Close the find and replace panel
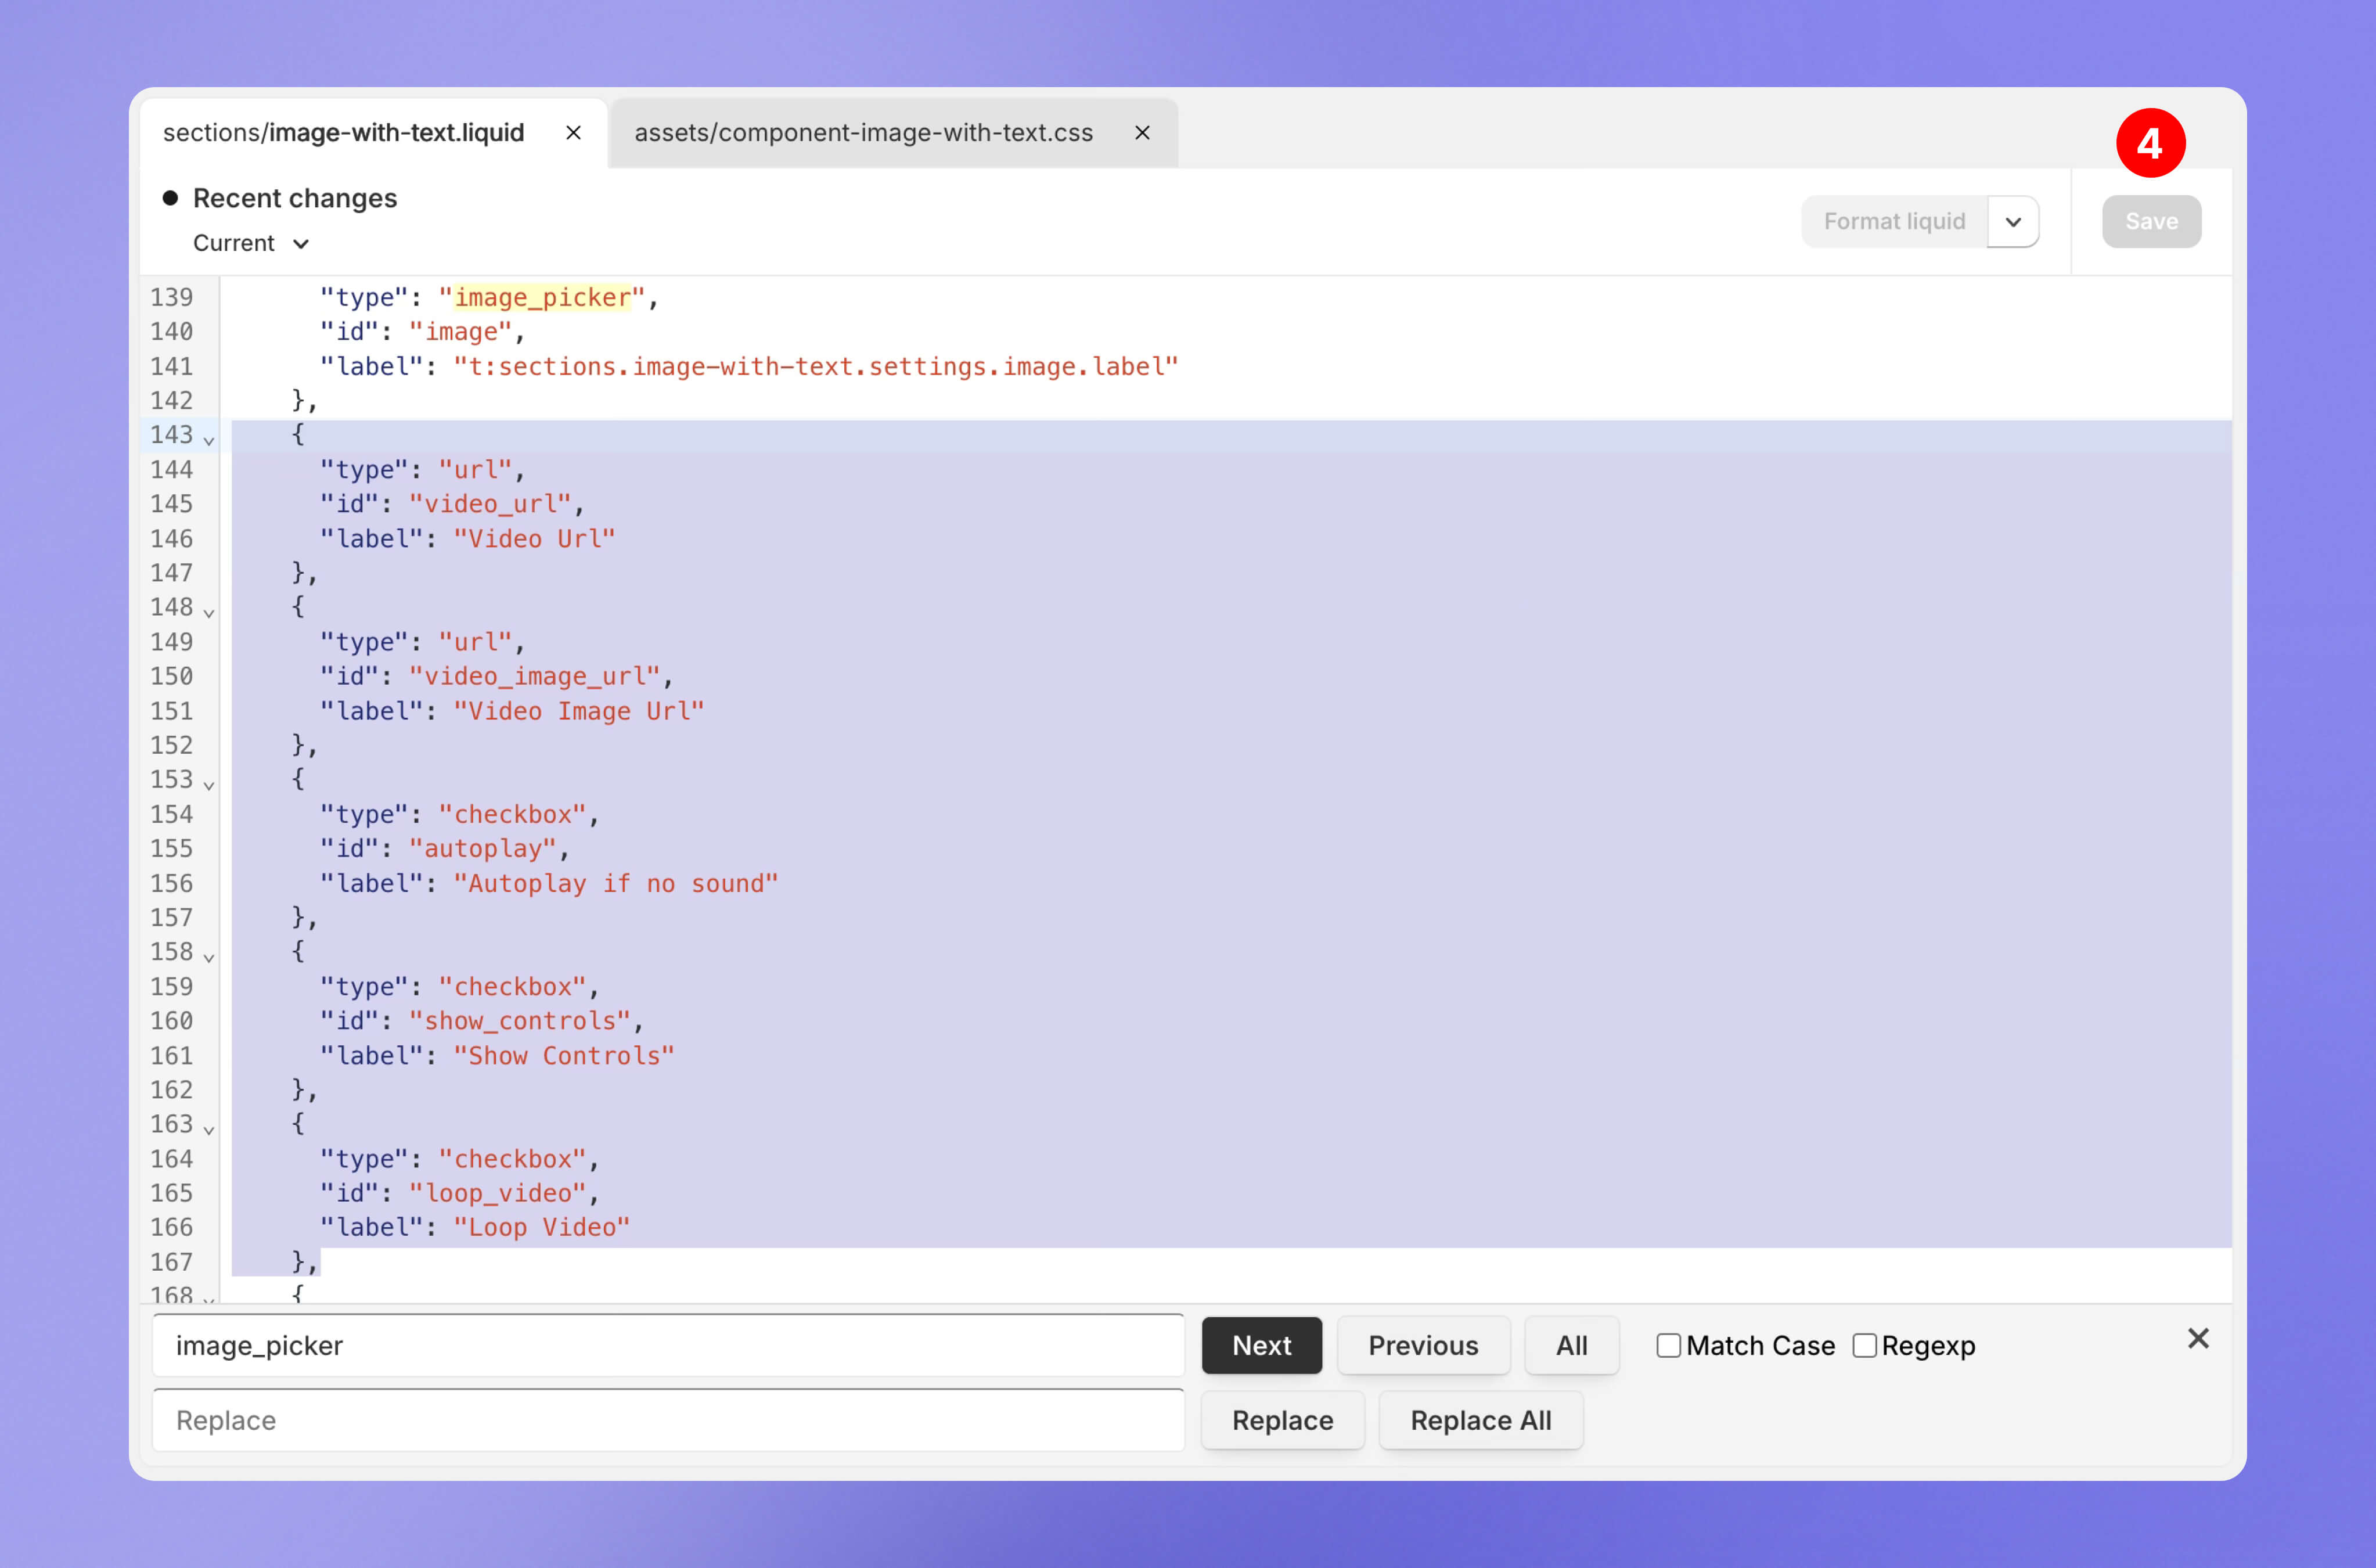 tap(2198, 1339)
